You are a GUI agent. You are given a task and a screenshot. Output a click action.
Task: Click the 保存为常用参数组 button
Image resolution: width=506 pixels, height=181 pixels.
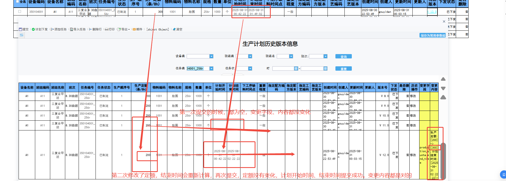tap(433, 35)
